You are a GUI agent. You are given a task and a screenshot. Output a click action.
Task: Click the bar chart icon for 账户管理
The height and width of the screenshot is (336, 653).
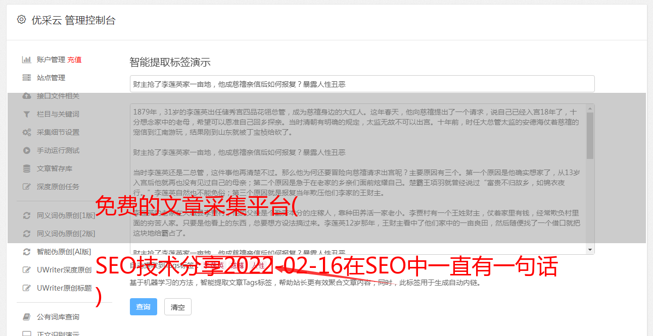27,60
